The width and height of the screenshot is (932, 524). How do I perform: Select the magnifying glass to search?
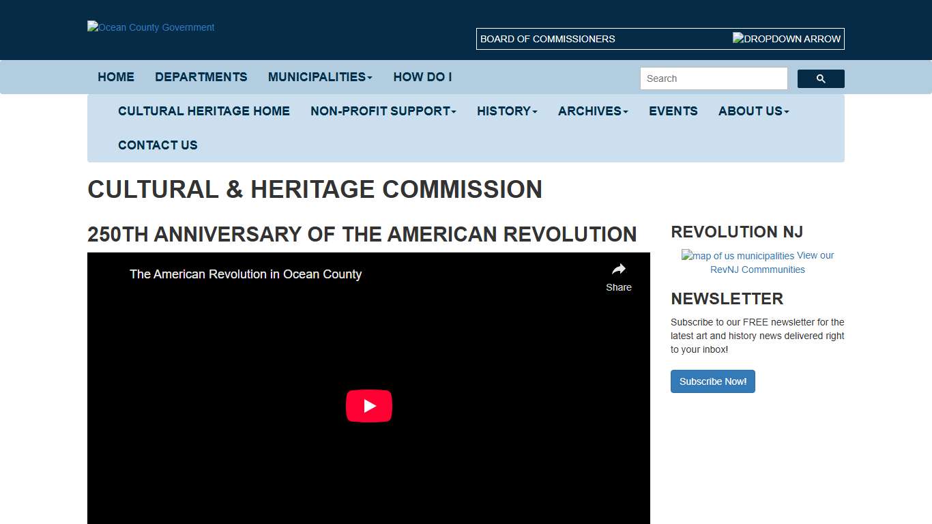coord(820,78)
